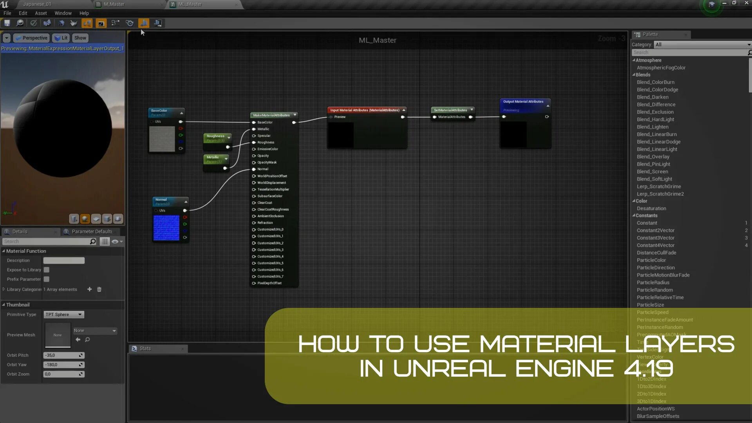This screenshot has width=752, height=423.
Task: Click the Home icon in toolbar
Action: (61, 23)
